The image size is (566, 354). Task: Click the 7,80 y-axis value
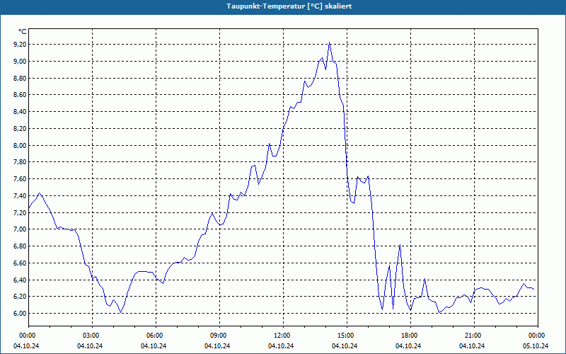coord(20,162)
